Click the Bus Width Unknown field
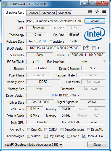The width and height of the screenshot is (111, 151). (93, 82)
